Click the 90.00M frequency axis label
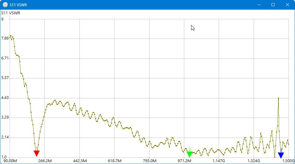The image size is (295, 164). [x=10, y=161]
